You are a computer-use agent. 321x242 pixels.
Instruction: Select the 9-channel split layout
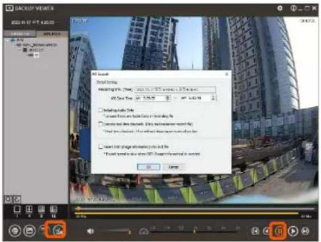(42, 209)
